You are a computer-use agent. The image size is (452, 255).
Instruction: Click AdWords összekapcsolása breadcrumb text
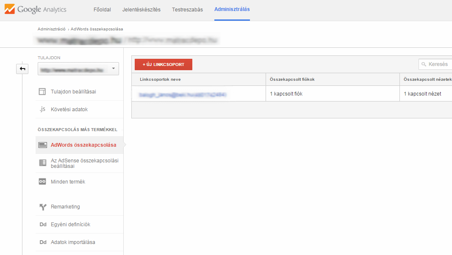pos(97,29)
